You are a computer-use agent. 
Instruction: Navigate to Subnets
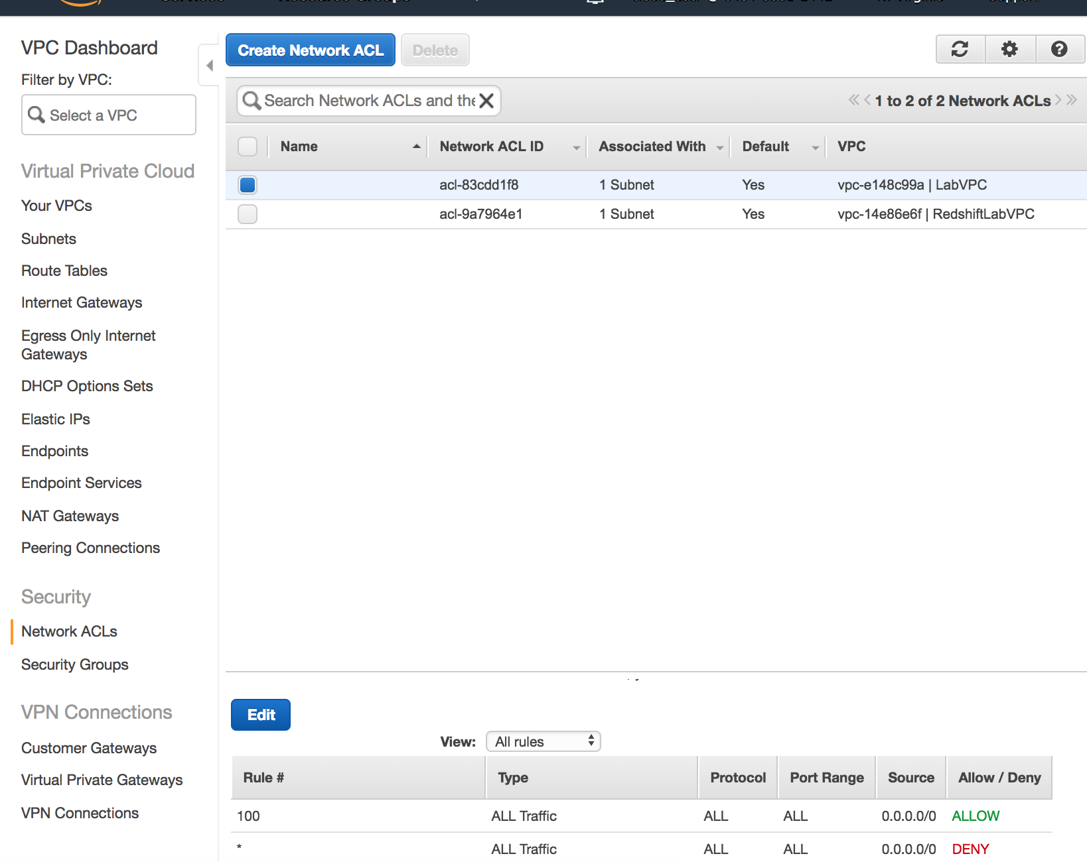48,239
